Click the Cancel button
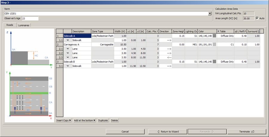Viewport: 269px width, 137px height. (125, 132)
